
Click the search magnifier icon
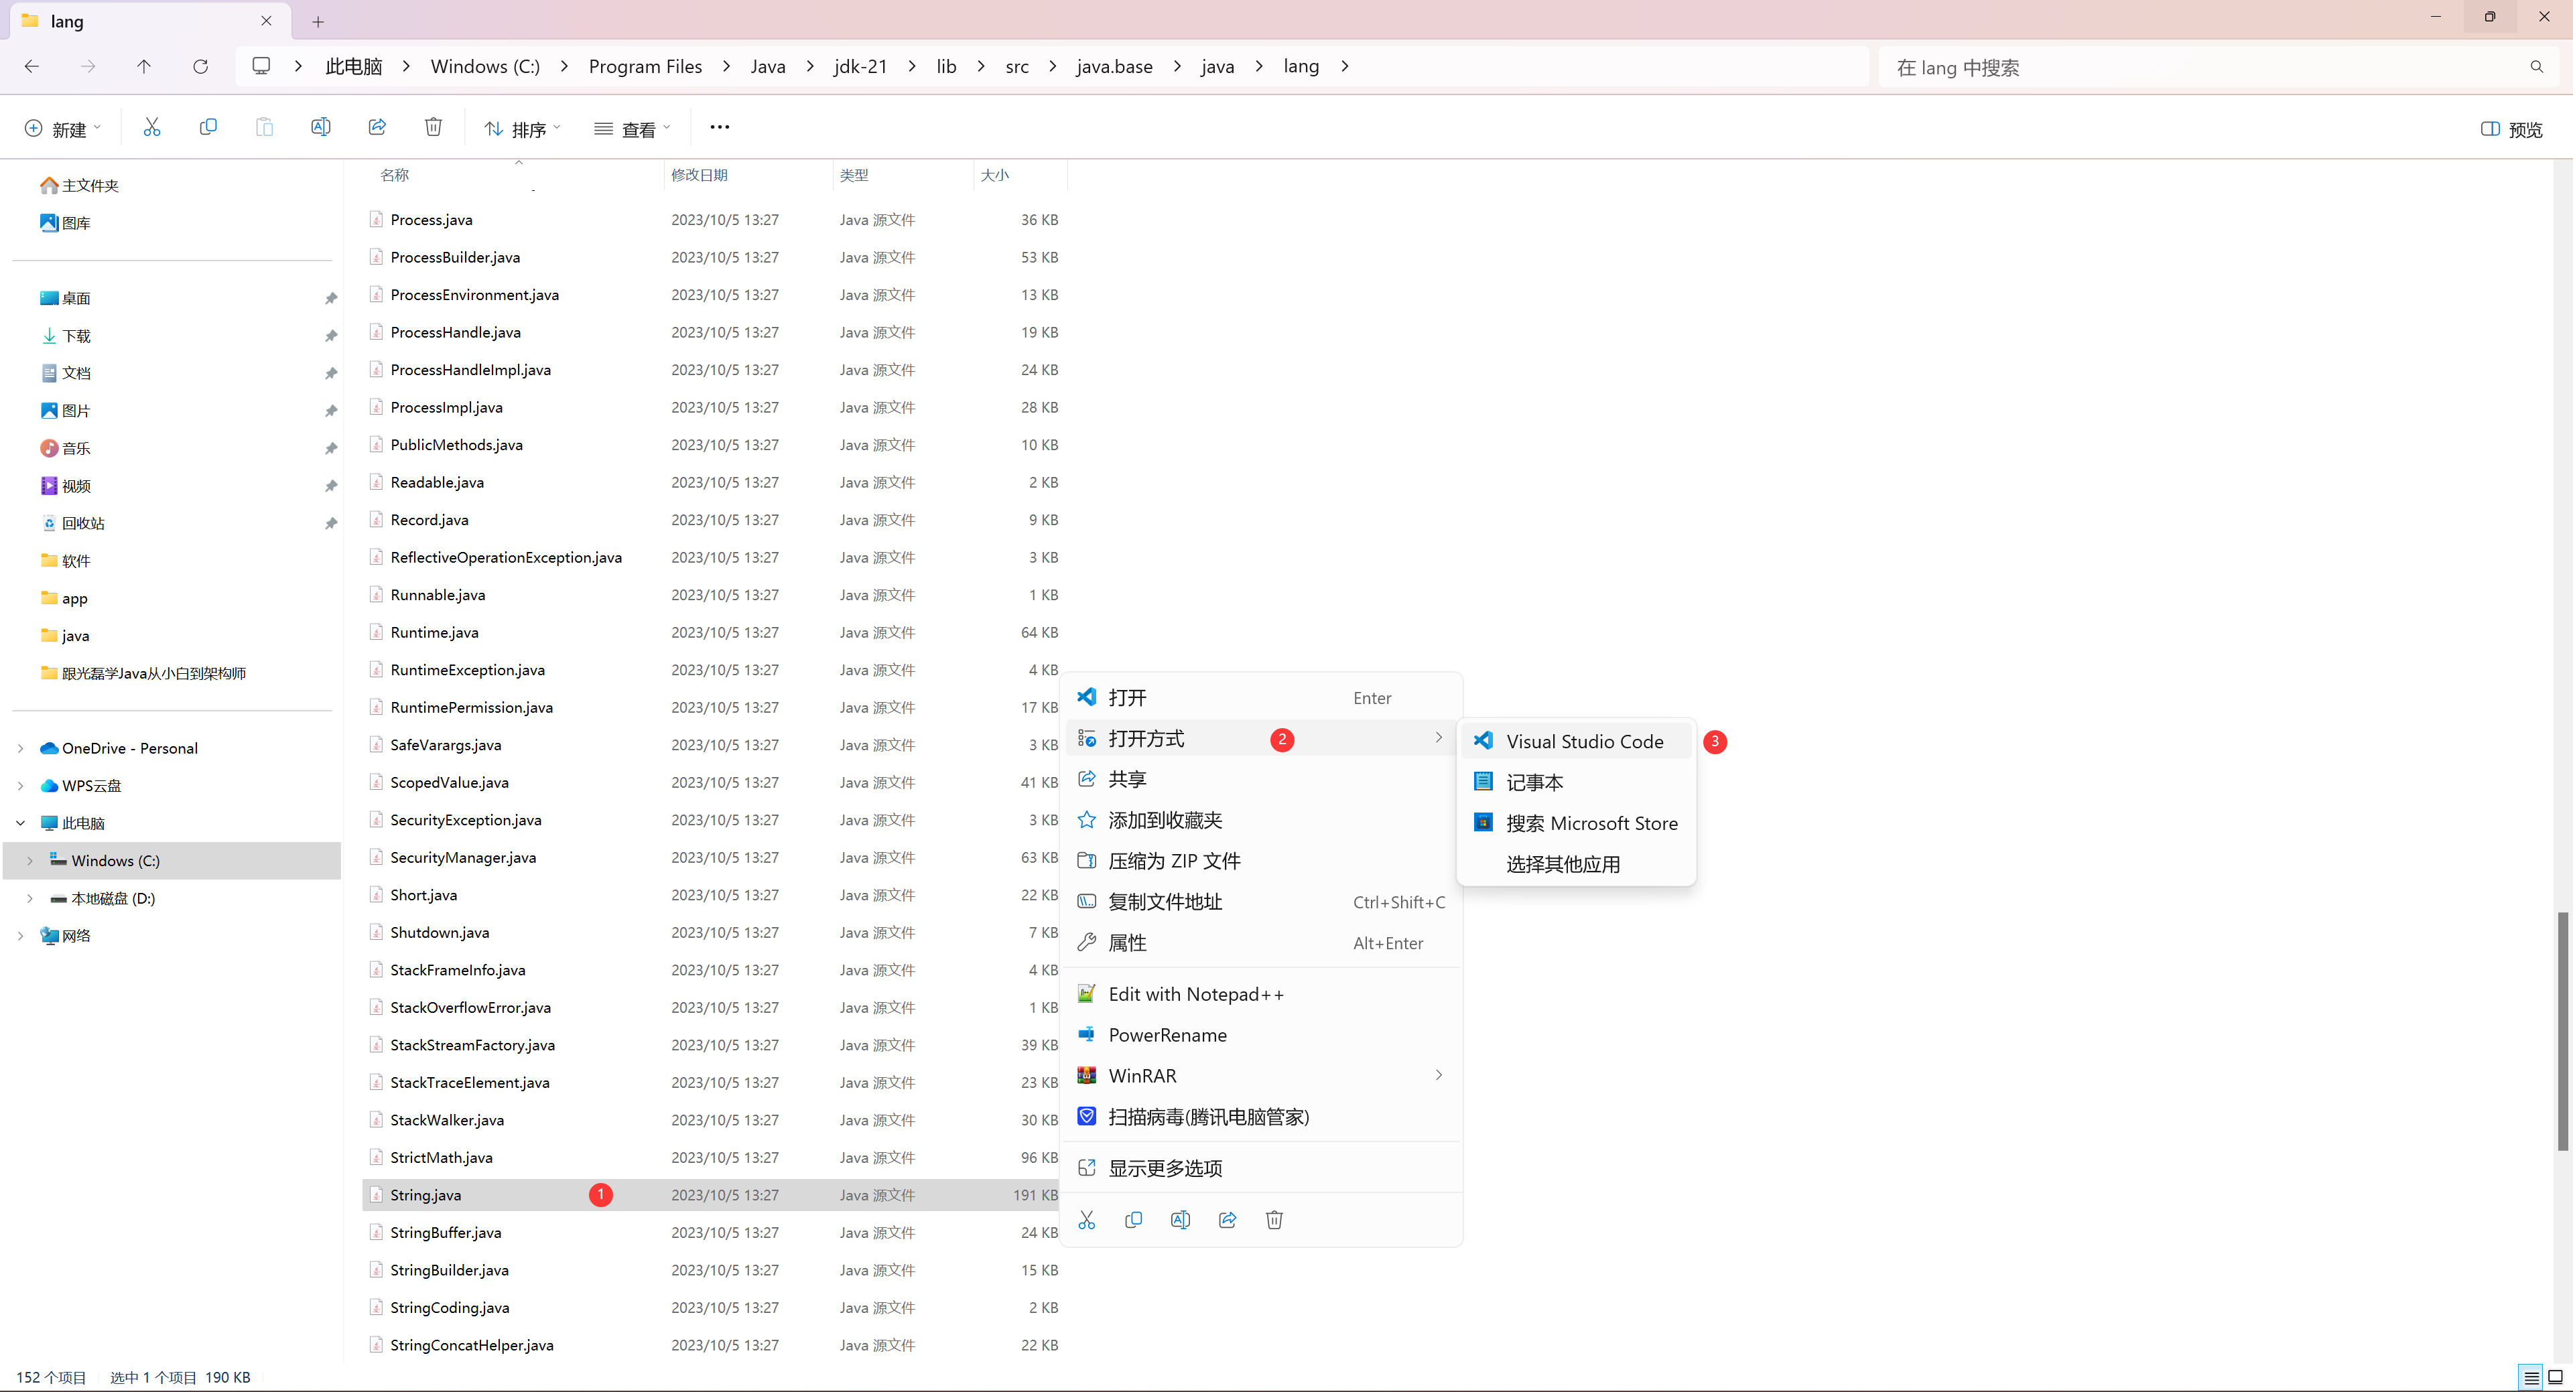(2536, 67)
